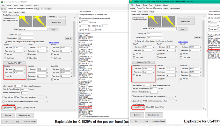Toggle use only one BET size checkbox, Unnamed window

click(x=4, y=97)
